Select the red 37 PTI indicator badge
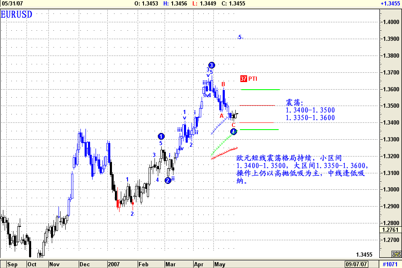This screenshot has height=268, width=402. pyautogui.click(x=243, y=78)
